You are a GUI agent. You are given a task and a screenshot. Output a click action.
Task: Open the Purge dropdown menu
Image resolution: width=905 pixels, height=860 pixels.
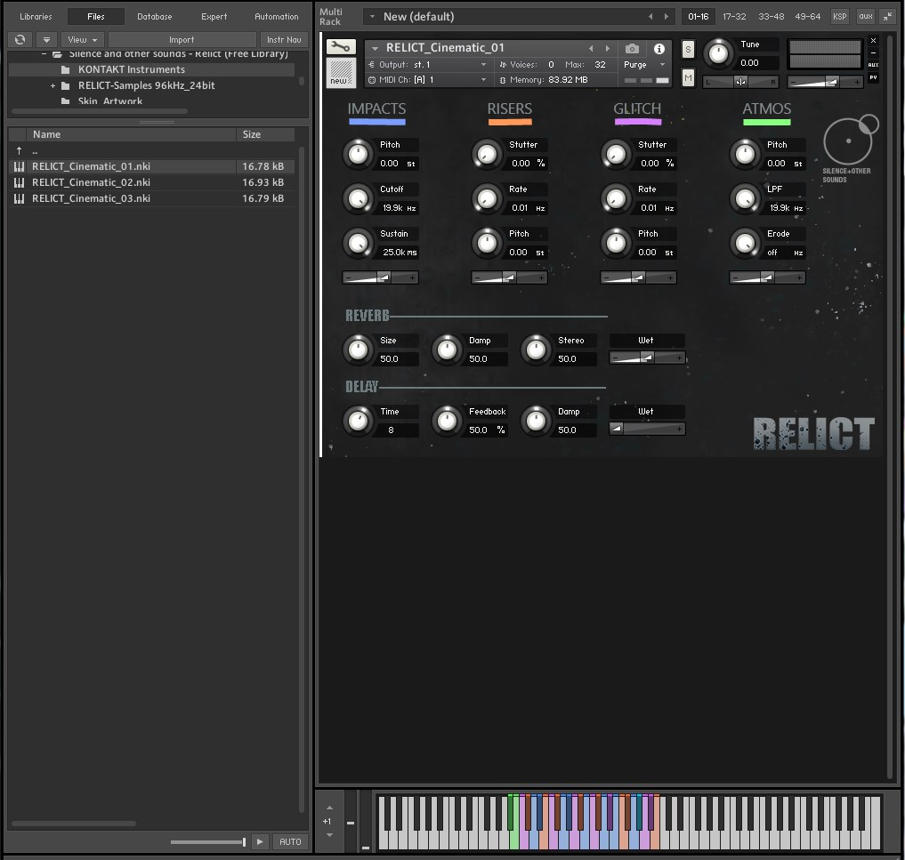pos(645,65)
